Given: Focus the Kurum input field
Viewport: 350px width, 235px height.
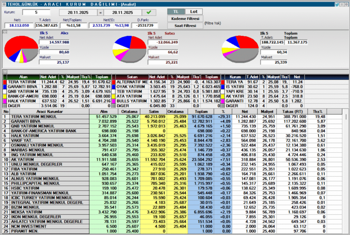Looking at the screenshot, I should pos(36,12).
